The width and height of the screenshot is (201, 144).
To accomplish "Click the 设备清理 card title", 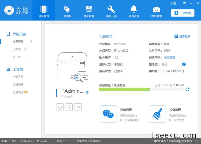I will pos(175,110).
